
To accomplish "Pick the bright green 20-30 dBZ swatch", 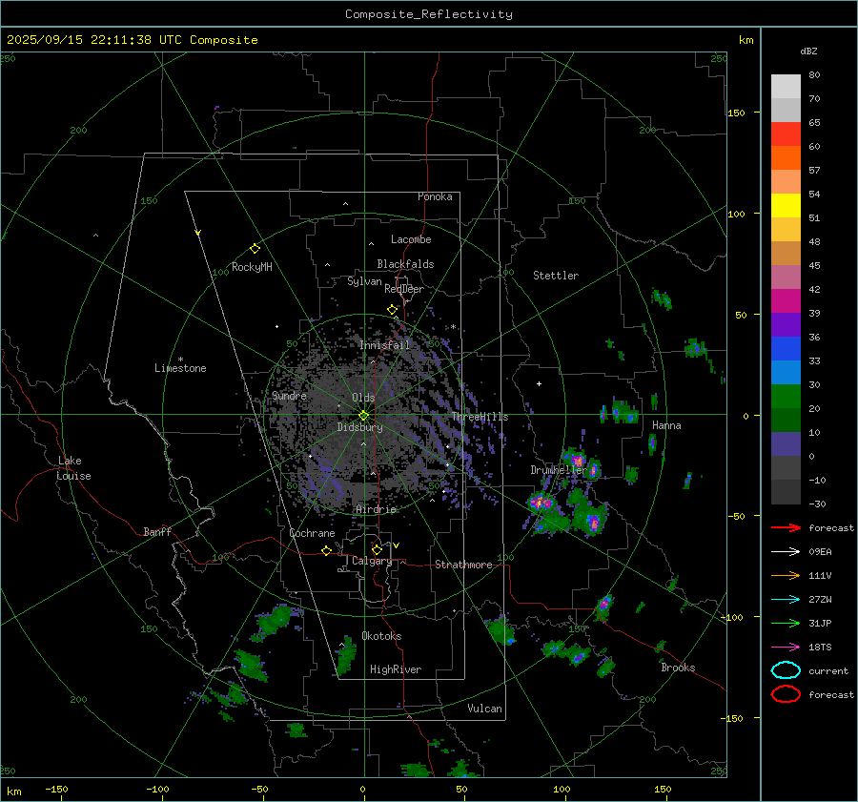I will tap(786, 397).
